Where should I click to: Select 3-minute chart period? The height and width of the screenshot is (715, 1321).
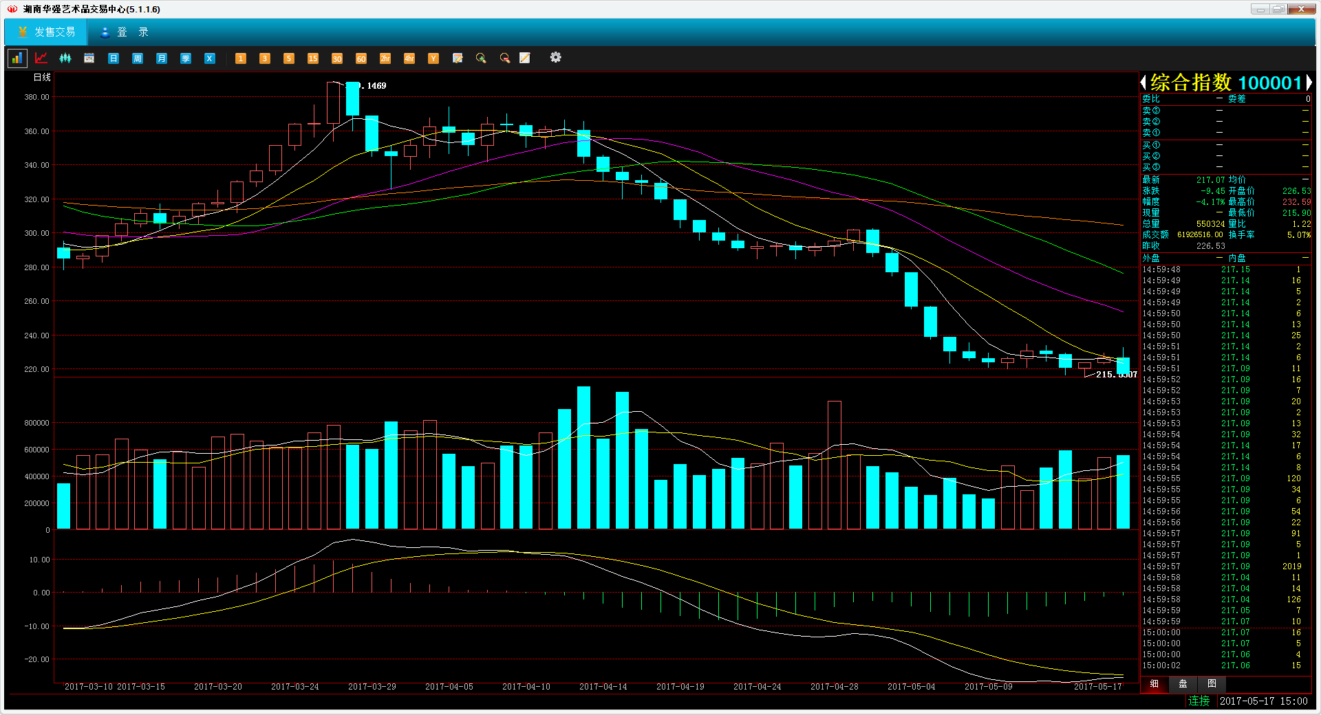[x=265, y=58]
